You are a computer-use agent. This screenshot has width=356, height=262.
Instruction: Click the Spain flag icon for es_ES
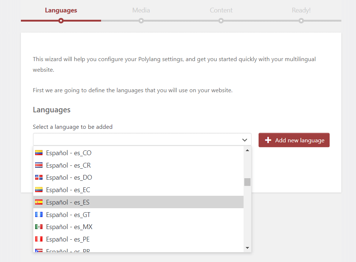[39, 202]
